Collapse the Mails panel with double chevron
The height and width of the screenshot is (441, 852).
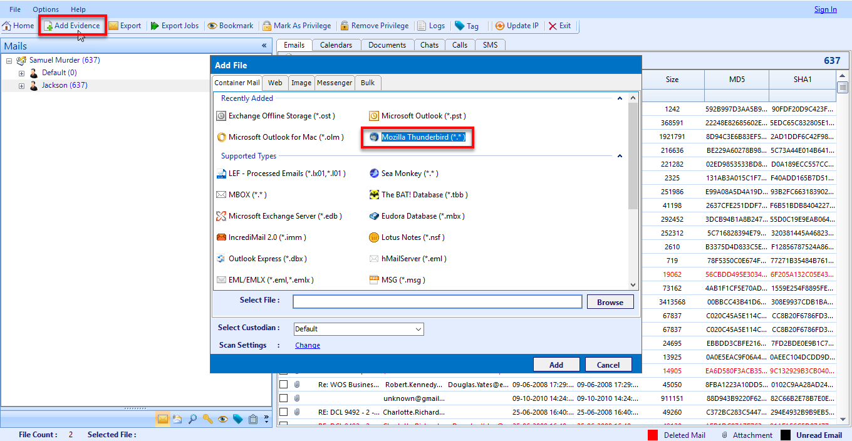point(264,46)
